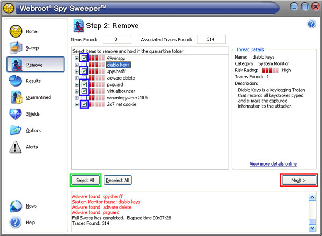
Task: Open the Alerts section label
Action: coord(32,147)
